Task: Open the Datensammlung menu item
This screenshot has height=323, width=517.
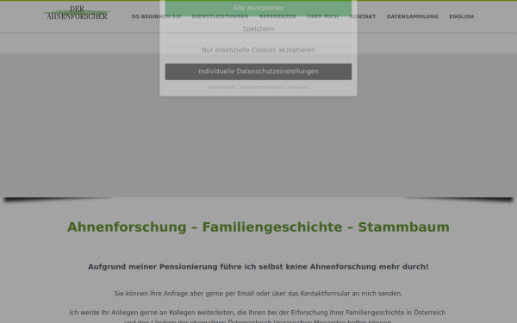Action: [x=413, y=16]
